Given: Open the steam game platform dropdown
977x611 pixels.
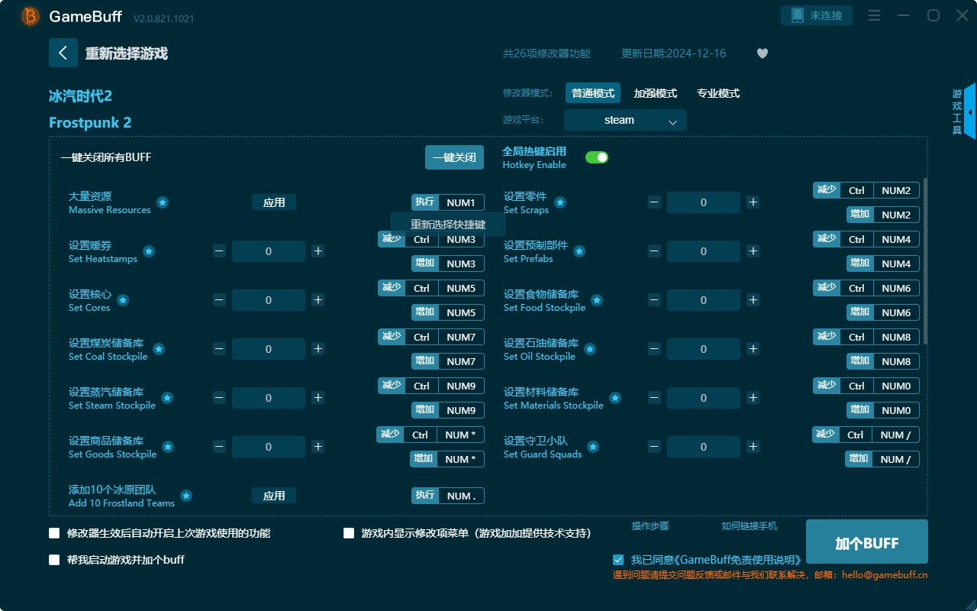Looking at the screenshot, I should (x=624, y=120).
